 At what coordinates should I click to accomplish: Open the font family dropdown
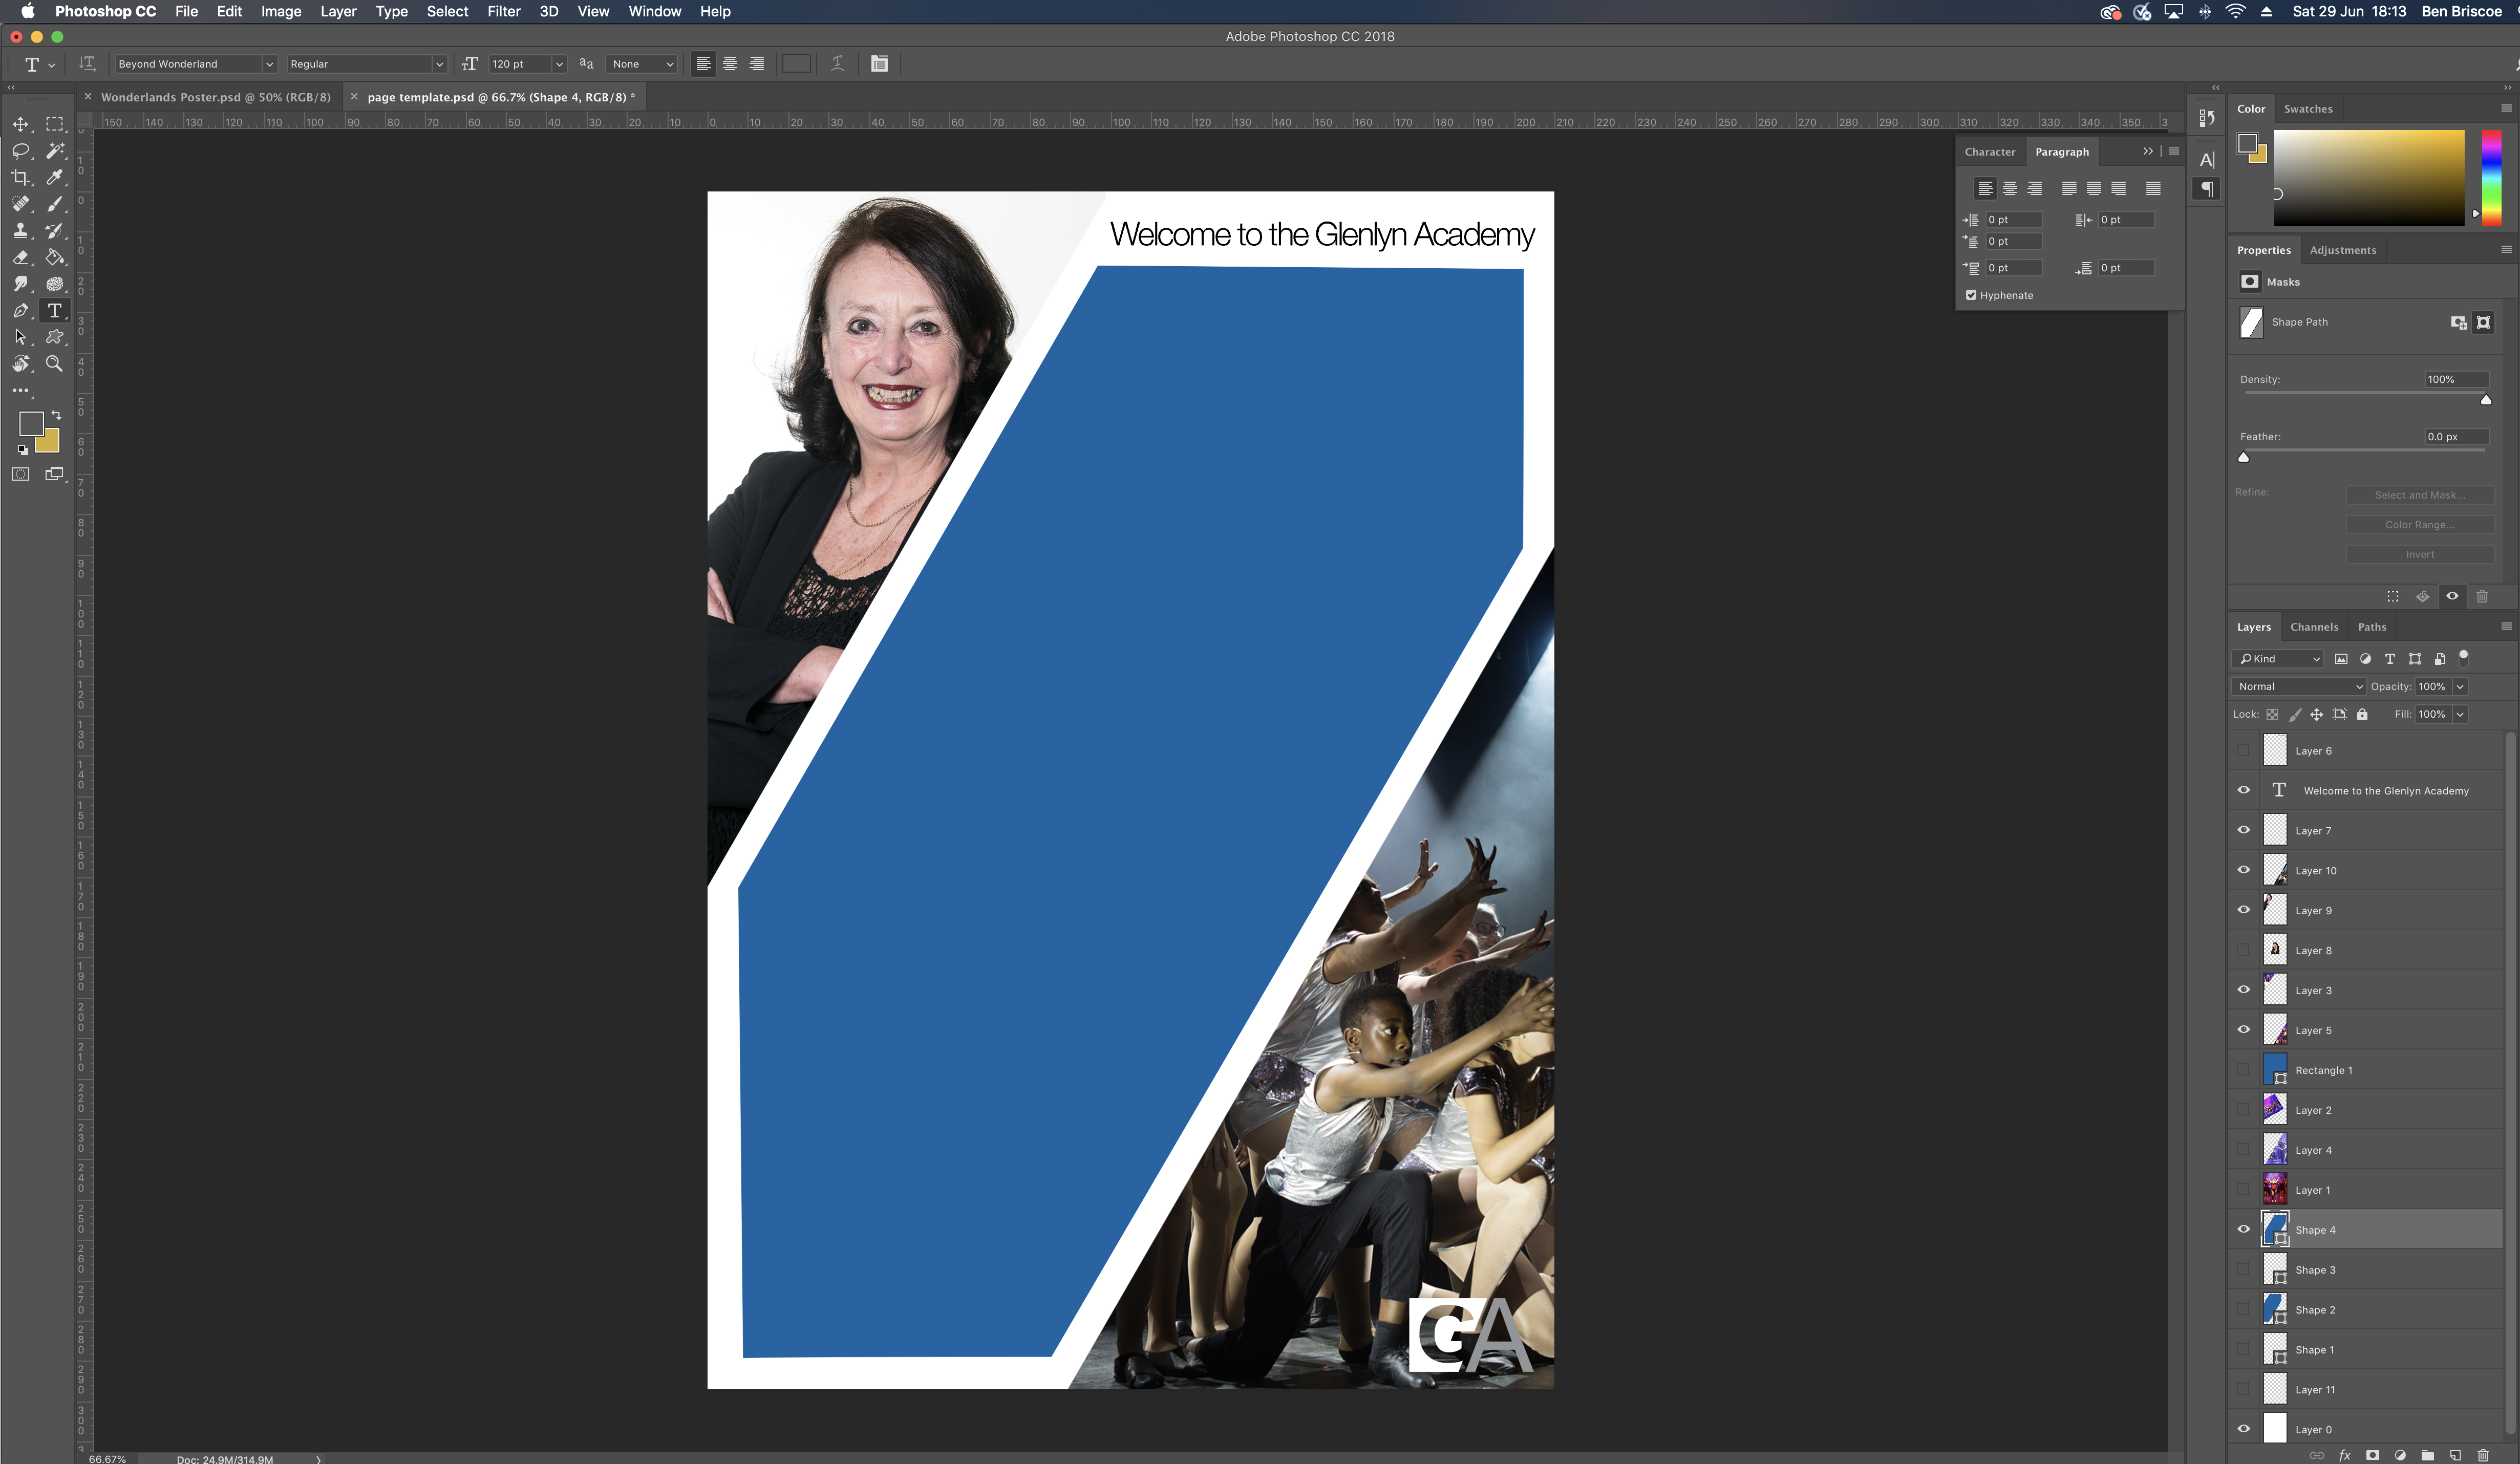[x=269, y=64]
